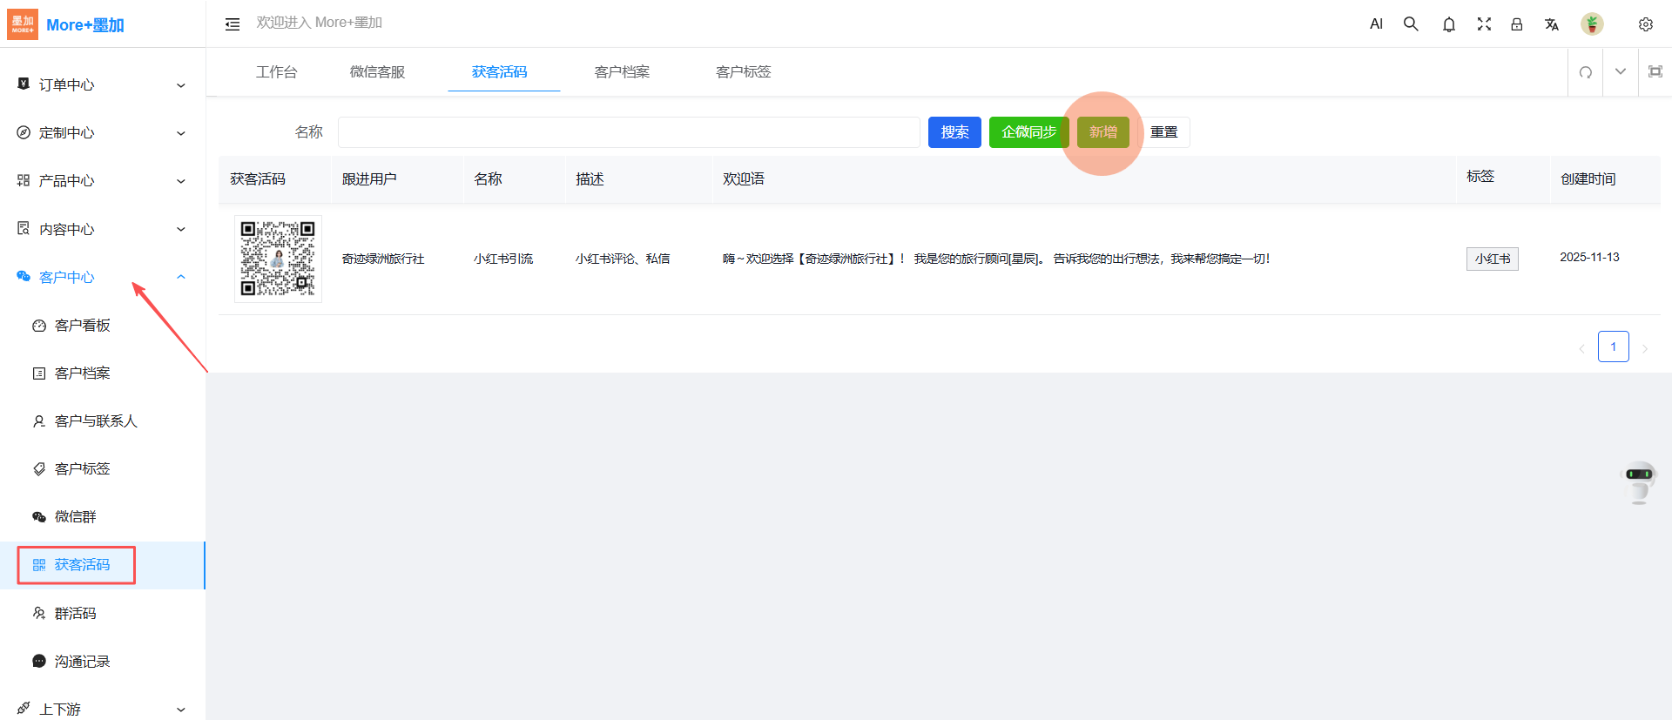Open the search magnifier icon
The height and width of the screenshot is (720, 1672).
point(1411,24)
